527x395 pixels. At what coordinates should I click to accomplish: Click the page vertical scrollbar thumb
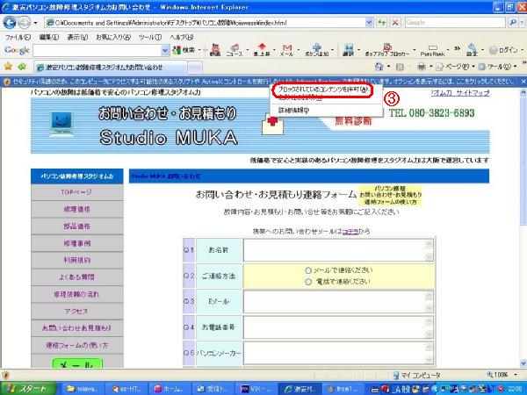click(x=523, y=162)
